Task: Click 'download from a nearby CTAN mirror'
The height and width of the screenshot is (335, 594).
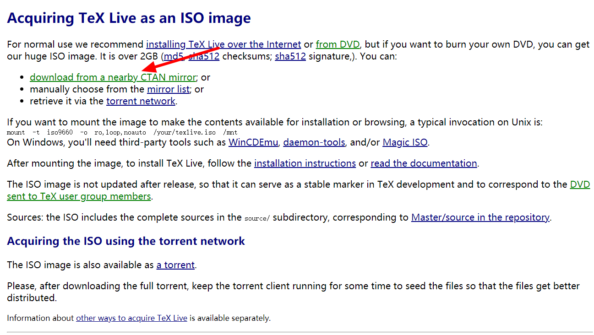Action: click(x=113, y=77)
